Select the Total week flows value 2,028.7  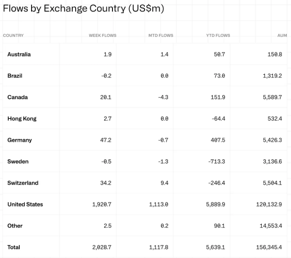101,247
